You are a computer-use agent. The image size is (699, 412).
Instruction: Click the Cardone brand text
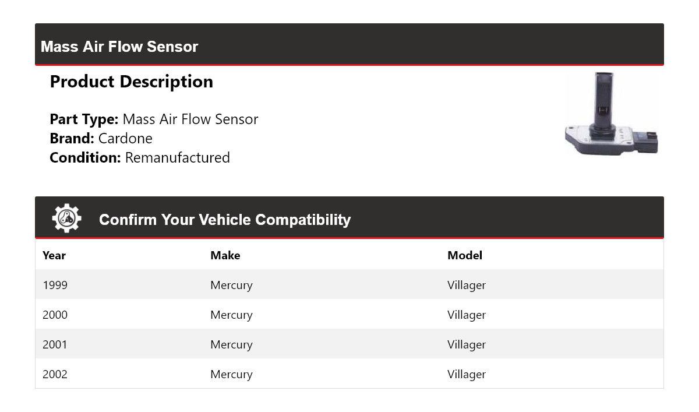(125, 139)
